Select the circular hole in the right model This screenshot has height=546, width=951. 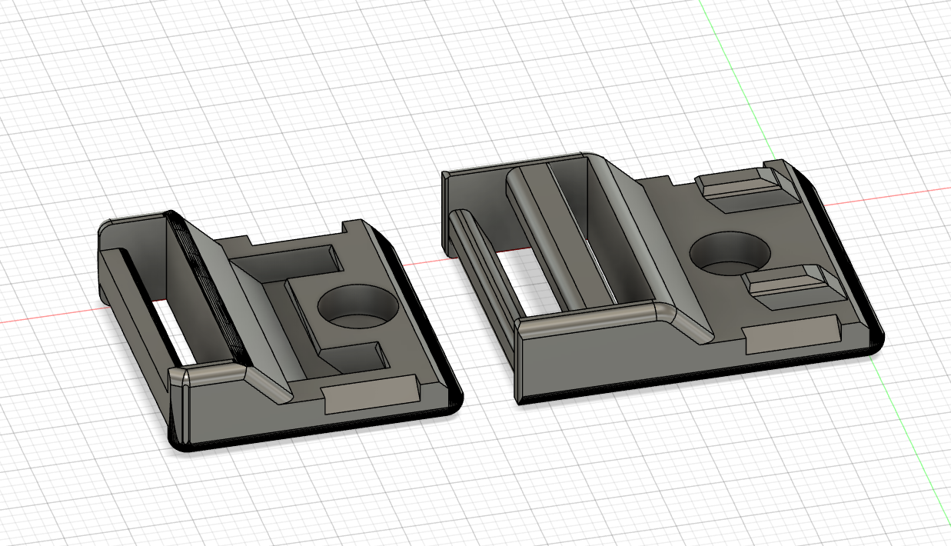pos(730,253)
